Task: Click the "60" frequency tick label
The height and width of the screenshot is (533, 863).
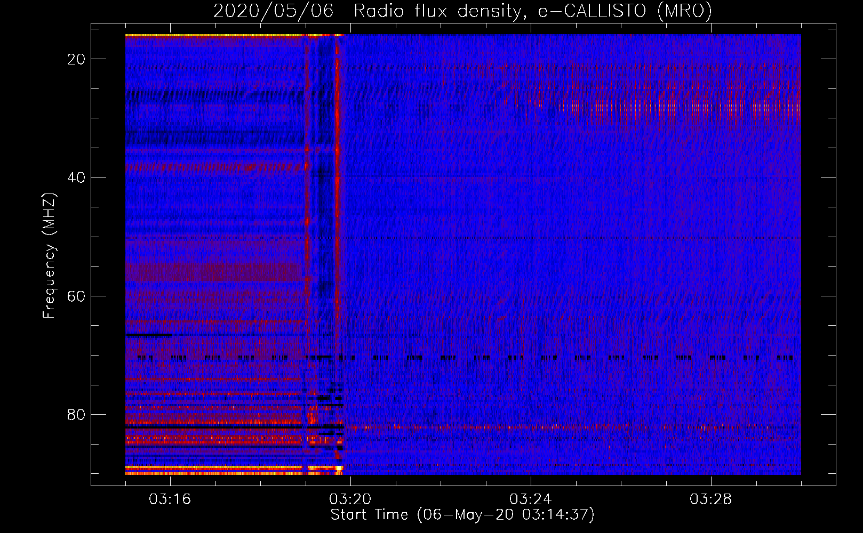Action: 76,296
